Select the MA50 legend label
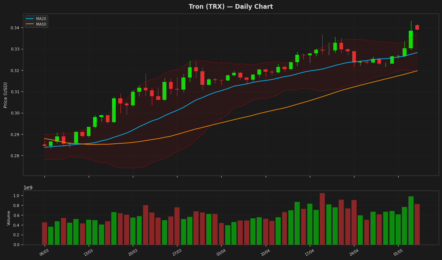Image resolution: width=442 pixels, height=260 pixels. pyautogui.click(x=41, y=24)
